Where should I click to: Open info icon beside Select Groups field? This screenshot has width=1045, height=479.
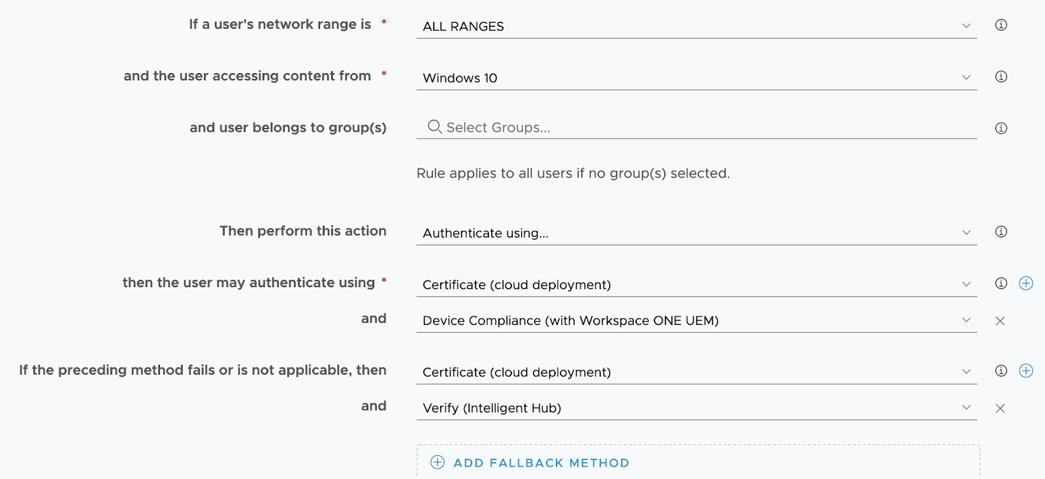pos(1001,128)
